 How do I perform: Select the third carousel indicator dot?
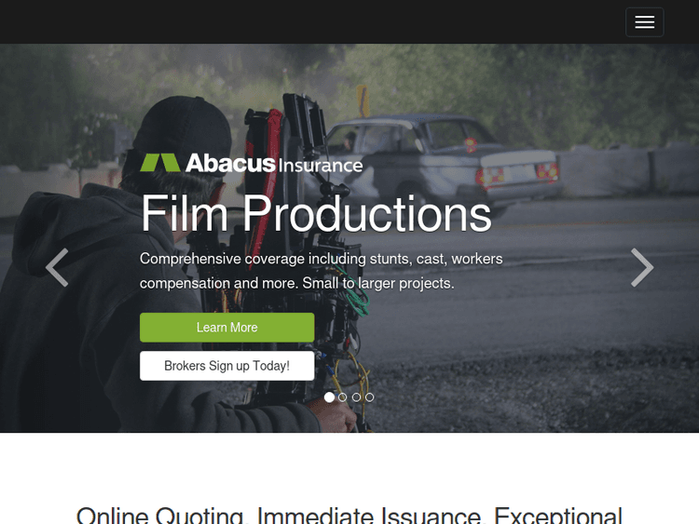tap(356, 397)
